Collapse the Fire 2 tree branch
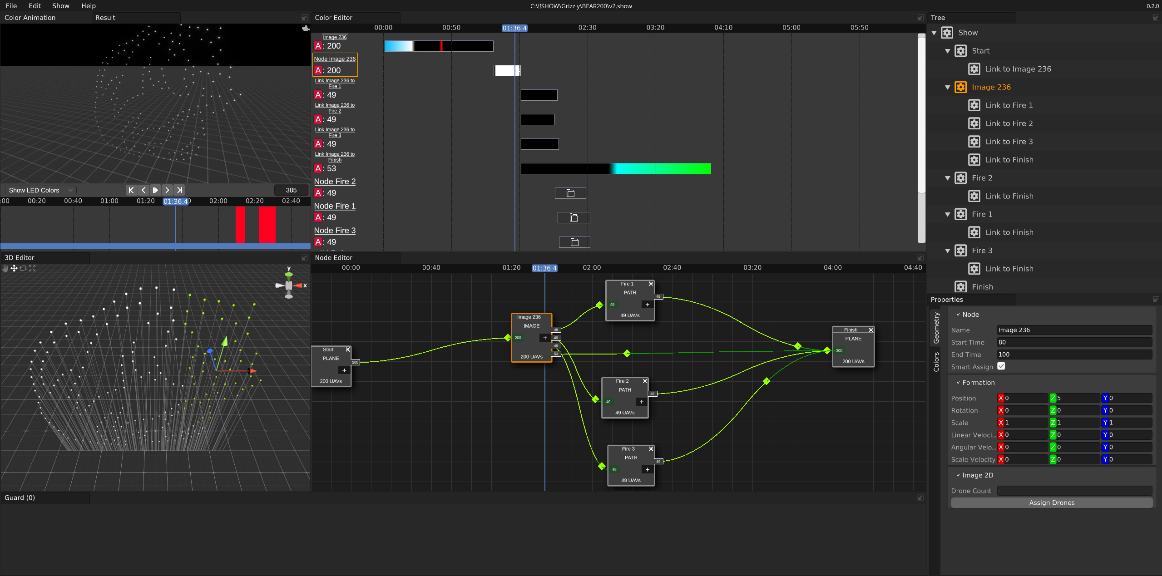Image resolution: width=1162 pixels, height=576 pixels. coord(948,178)
